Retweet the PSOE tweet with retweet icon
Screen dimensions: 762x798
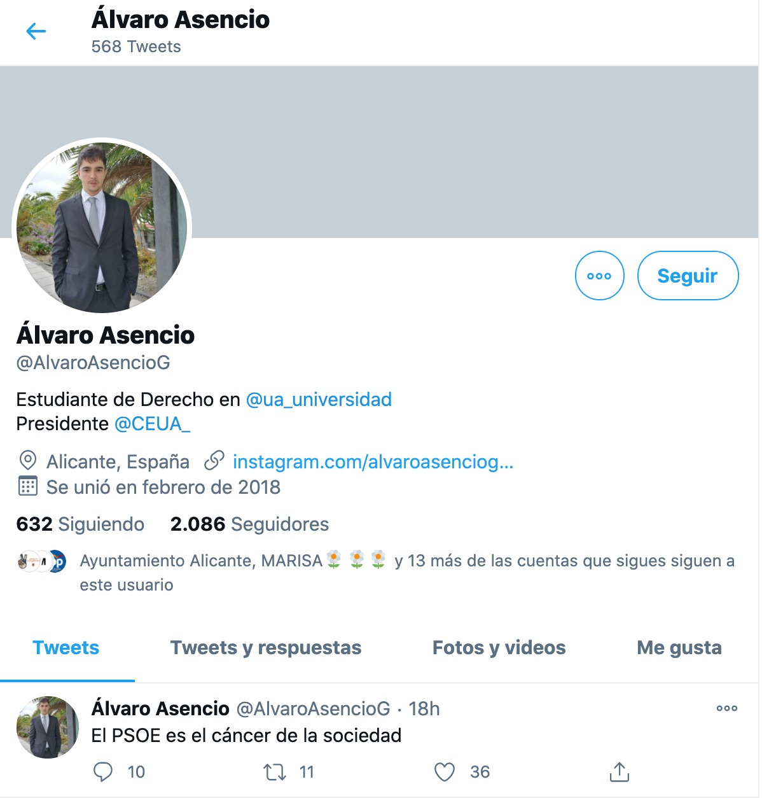point(275,772)
